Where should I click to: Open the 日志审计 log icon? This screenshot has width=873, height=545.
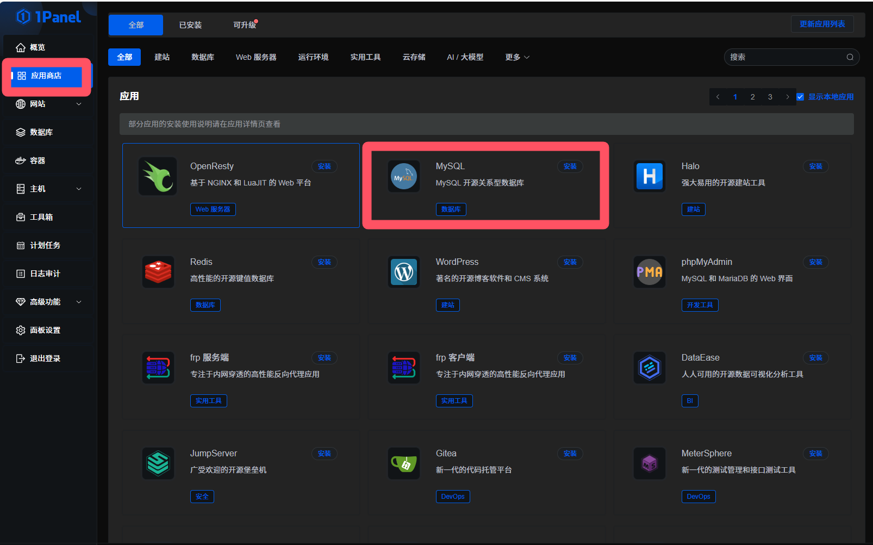click(21, 274)
